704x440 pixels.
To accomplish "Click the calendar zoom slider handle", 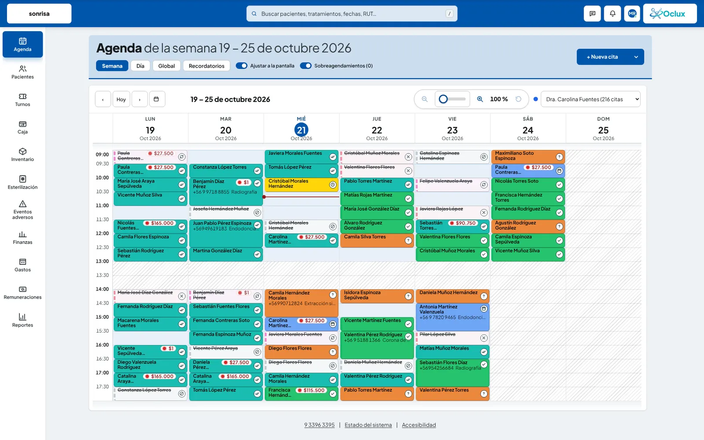I will point(444,99).
